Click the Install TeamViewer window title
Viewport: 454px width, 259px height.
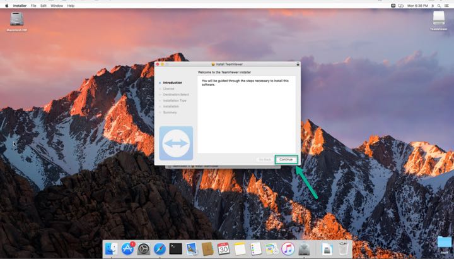[x=229, y=64]
